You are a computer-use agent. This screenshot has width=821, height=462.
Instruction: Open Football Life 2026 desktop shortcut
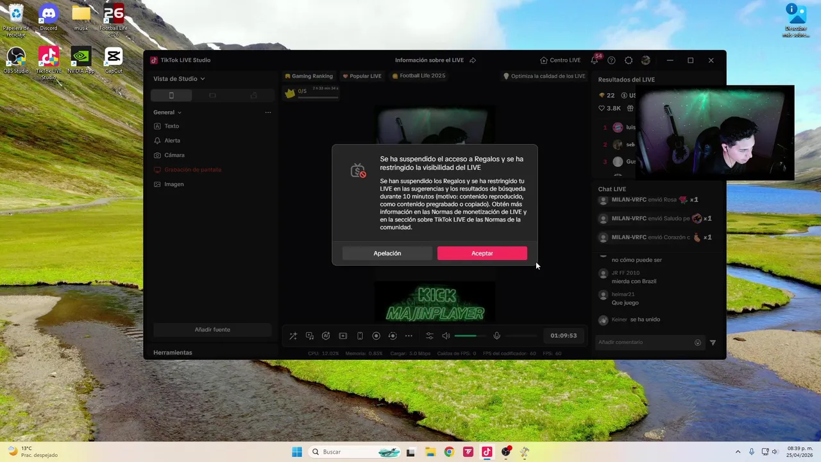tap(114, 21)
